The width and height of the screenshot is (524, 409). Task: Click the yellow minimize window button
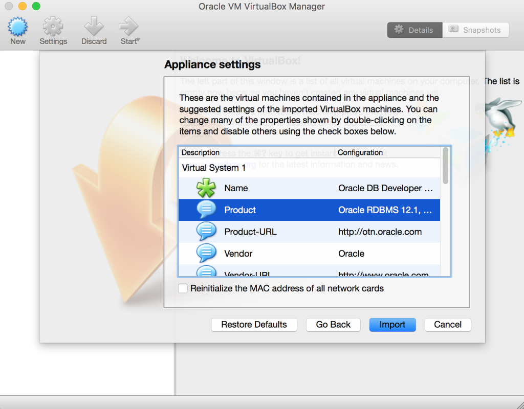pyautogui.click(x=23, y=6)
